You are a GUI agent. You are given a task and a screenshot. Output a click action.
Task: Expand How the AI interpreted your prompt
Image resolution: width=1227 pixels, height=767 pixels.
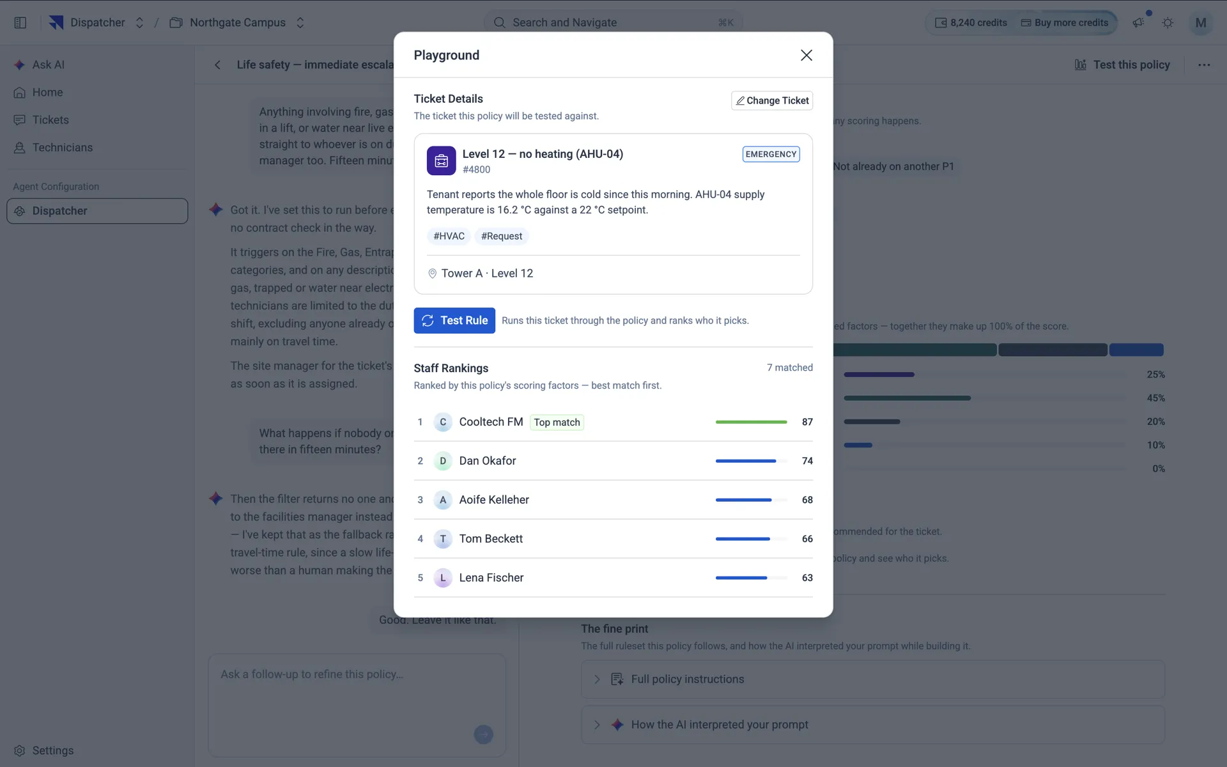pos(872,724)
